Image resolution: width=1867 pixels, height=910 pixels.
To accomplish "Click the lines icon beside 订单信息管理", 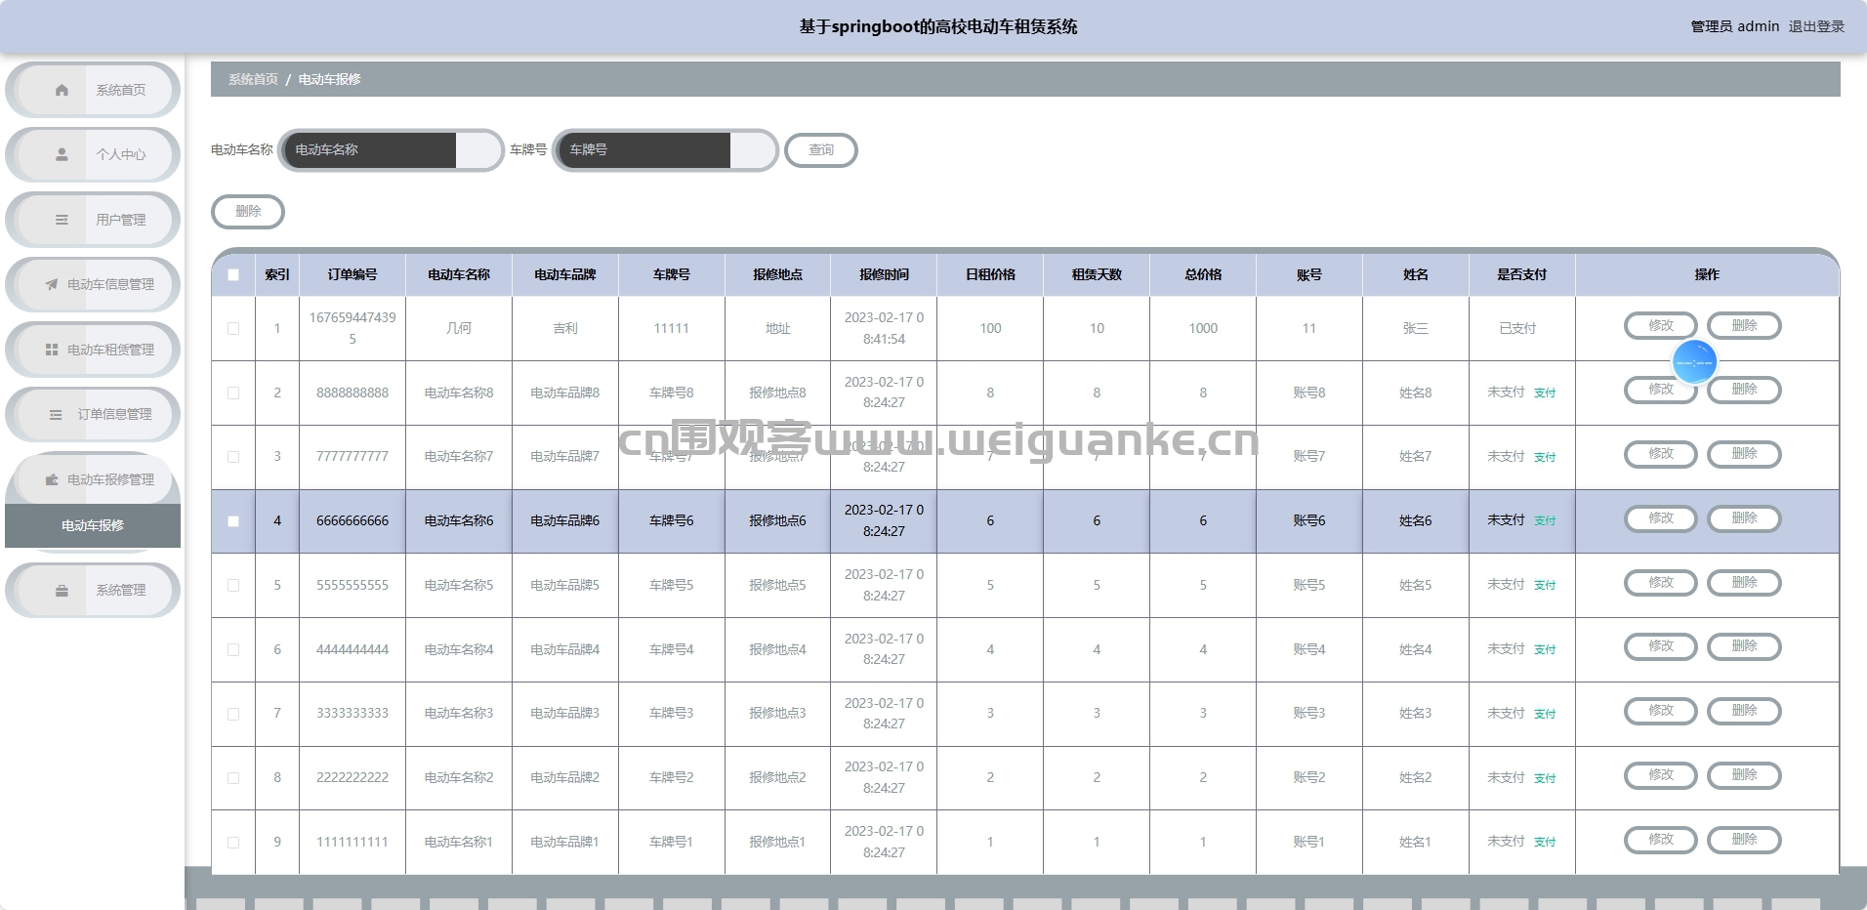I will 56,414.
